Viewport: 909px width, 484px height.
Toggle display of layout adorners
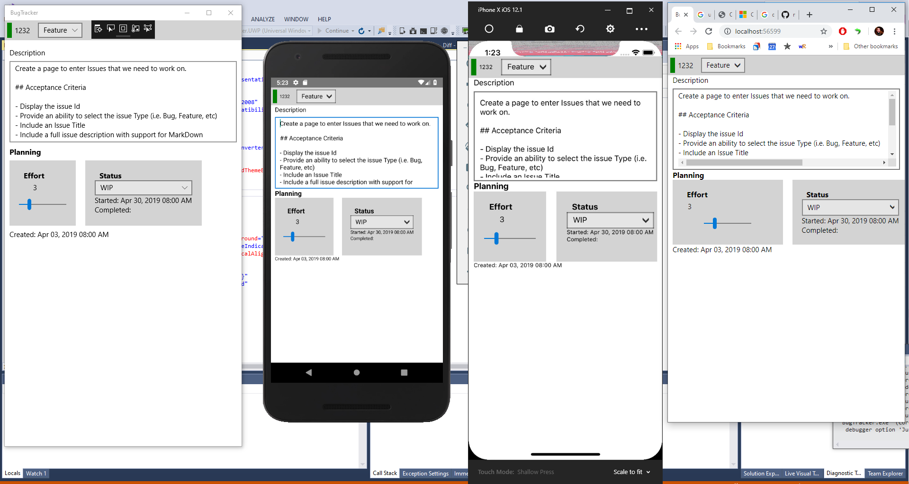point(123,28)
